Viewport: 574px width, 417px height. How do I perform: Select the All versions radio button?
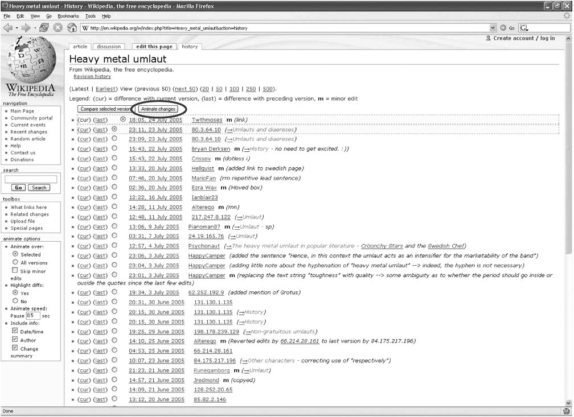[x=15, y=263]
